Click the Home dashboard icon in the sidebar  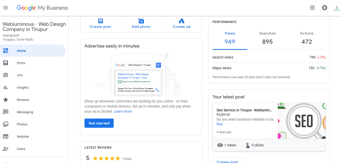click(x=6, y=51)
